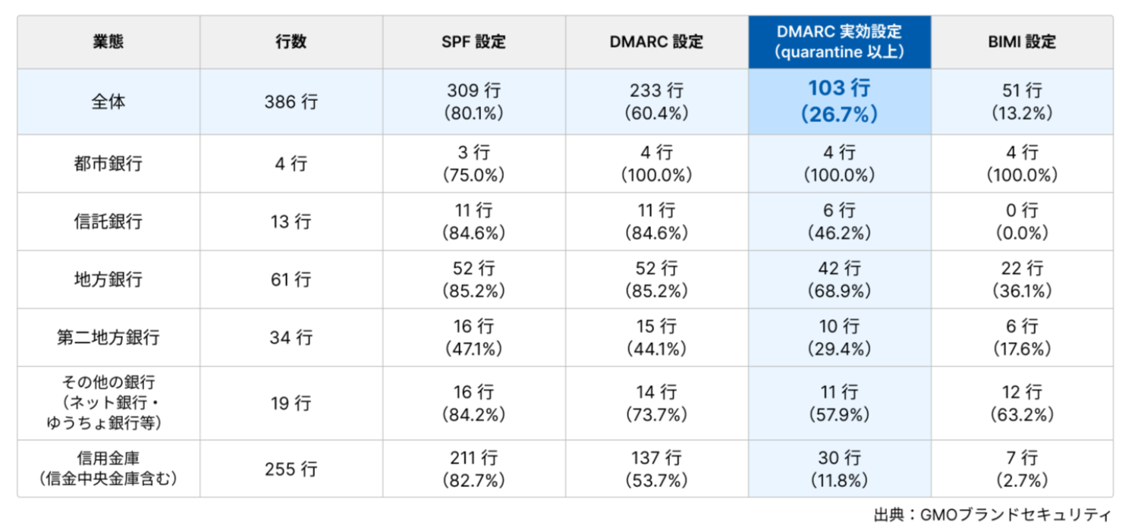The image size is (1138, 531).
Task: Select the DMARC 設定 column header
Action: tap(657, 42)
